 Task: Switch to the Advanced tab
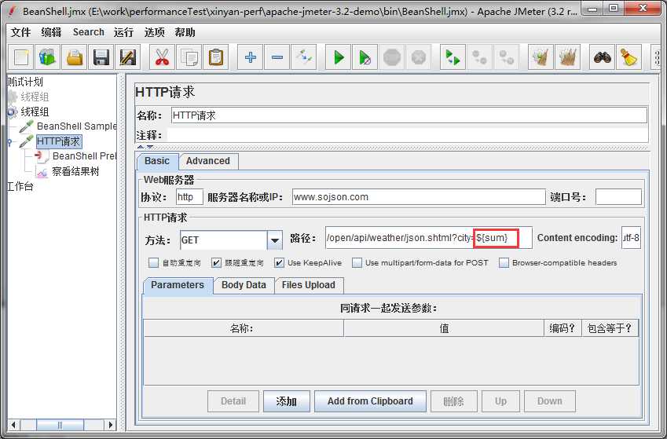coord(208,161)
